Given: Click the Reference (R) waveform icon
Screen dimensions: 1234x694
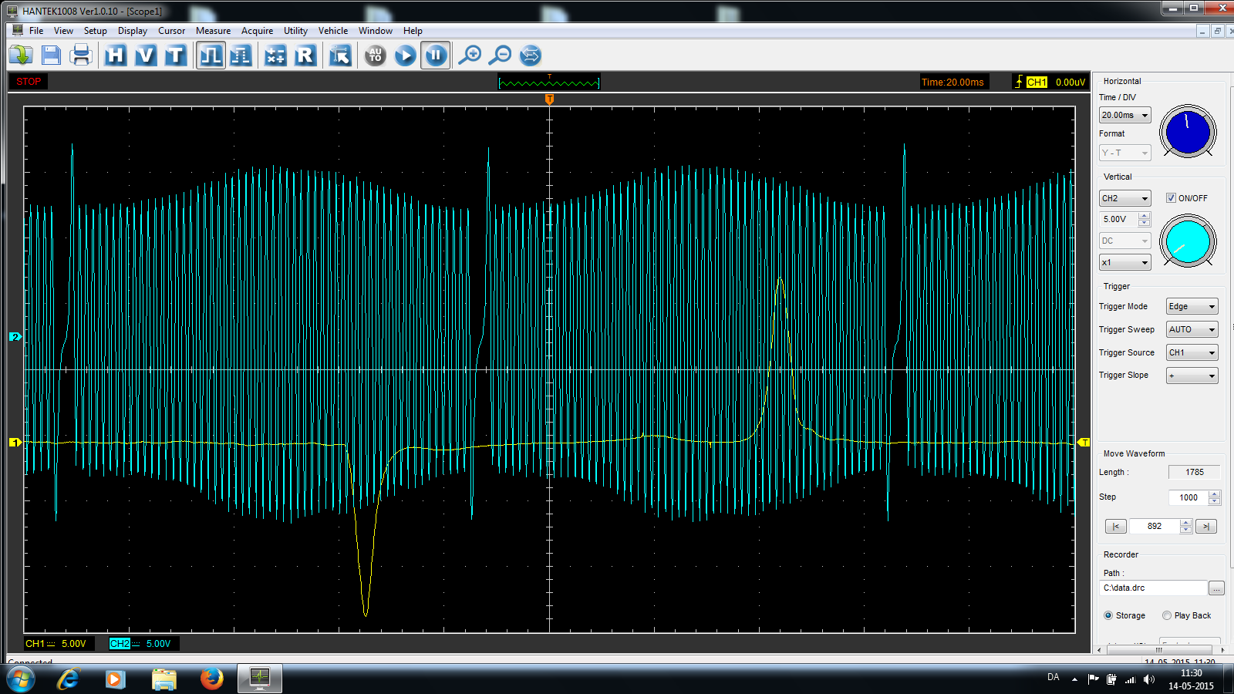Looking at the screenshot, I should point(305,56).
